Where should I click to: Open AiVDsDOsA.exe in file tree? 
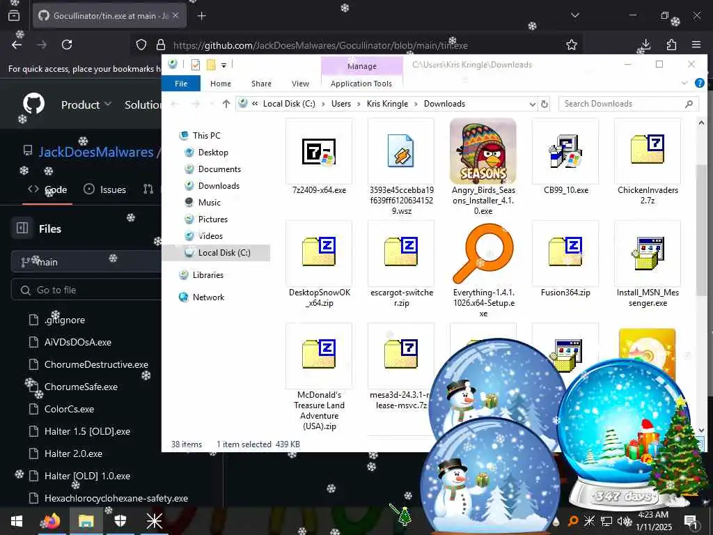(x=78, y=342)
